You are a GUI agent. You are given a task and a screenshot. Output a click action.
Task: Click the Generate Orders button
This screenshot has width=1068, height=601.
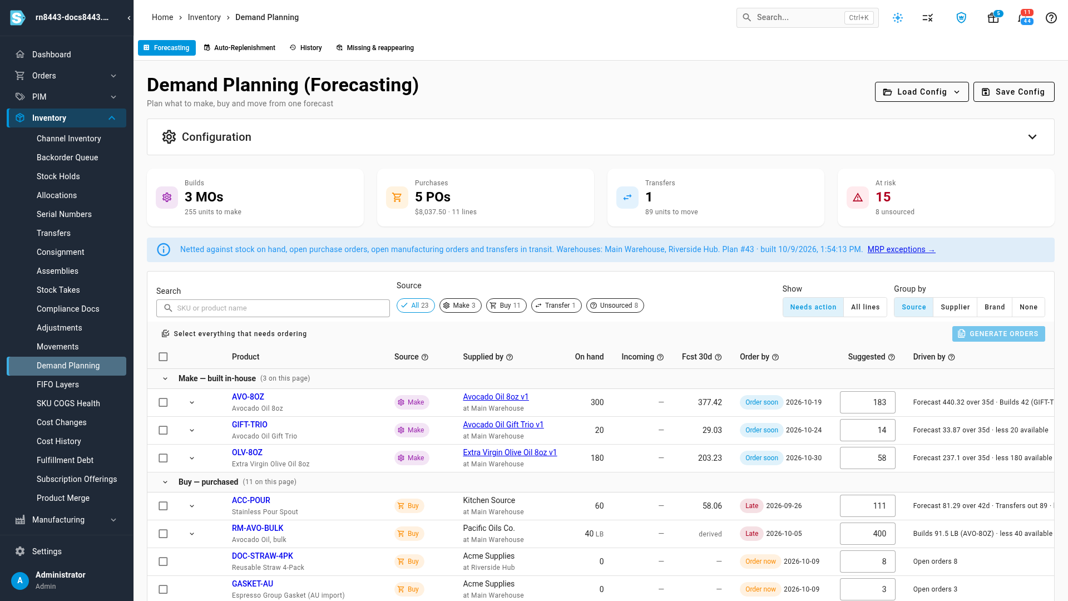pos(998,334)
